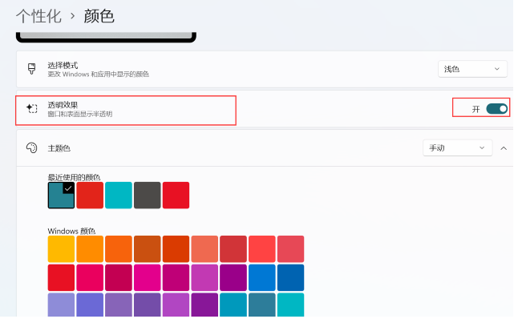The height and width of the screenshot is (323, 514).
Task: Click the palette icon next to 主题色
Action: (32, 148)
